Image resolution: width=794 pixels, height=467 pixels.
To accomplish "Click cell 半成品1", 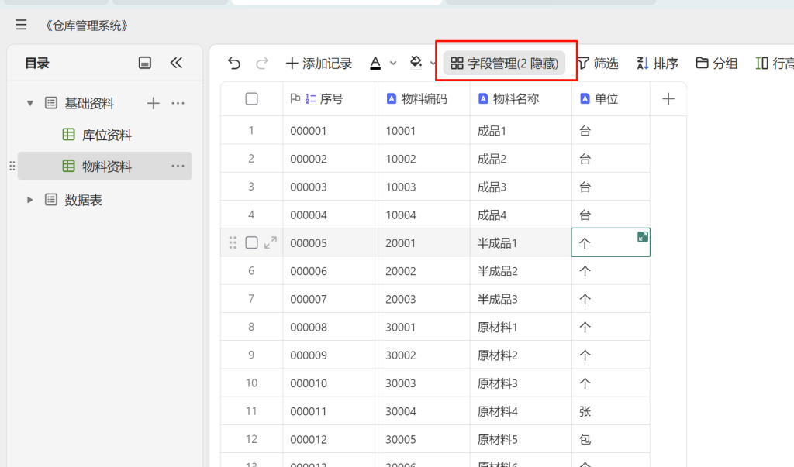I will [521, 243].
